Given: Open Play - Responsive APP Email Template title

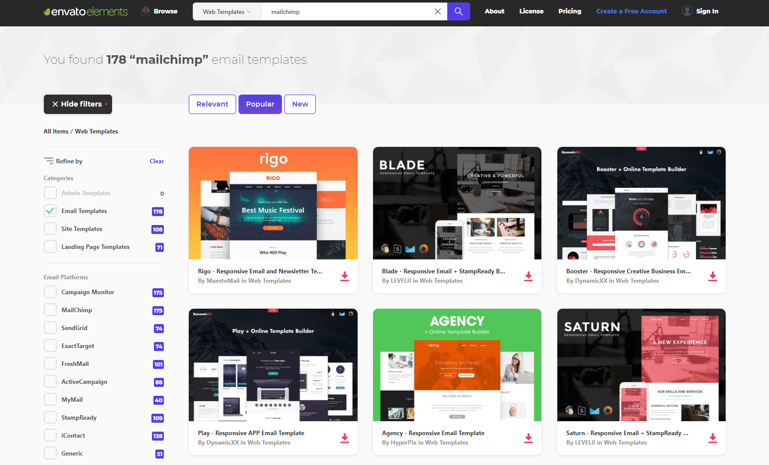Looking at the screenshot, I should click(251, 433).
